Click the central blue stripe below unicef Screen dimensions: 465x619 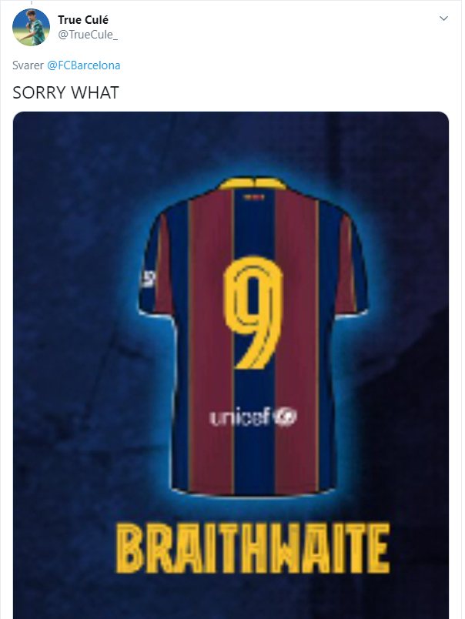tap(253, 460)
